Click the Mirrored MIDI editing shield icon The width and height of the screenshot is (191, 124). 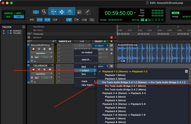click(77, 20)
